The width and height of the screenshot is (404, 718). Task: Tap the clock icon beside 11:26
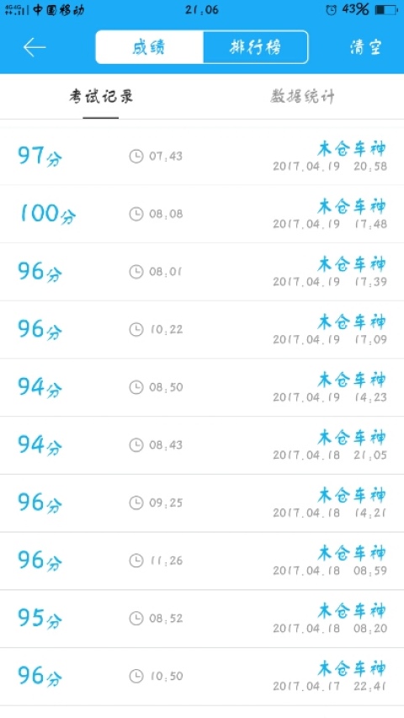pos(136,561)
